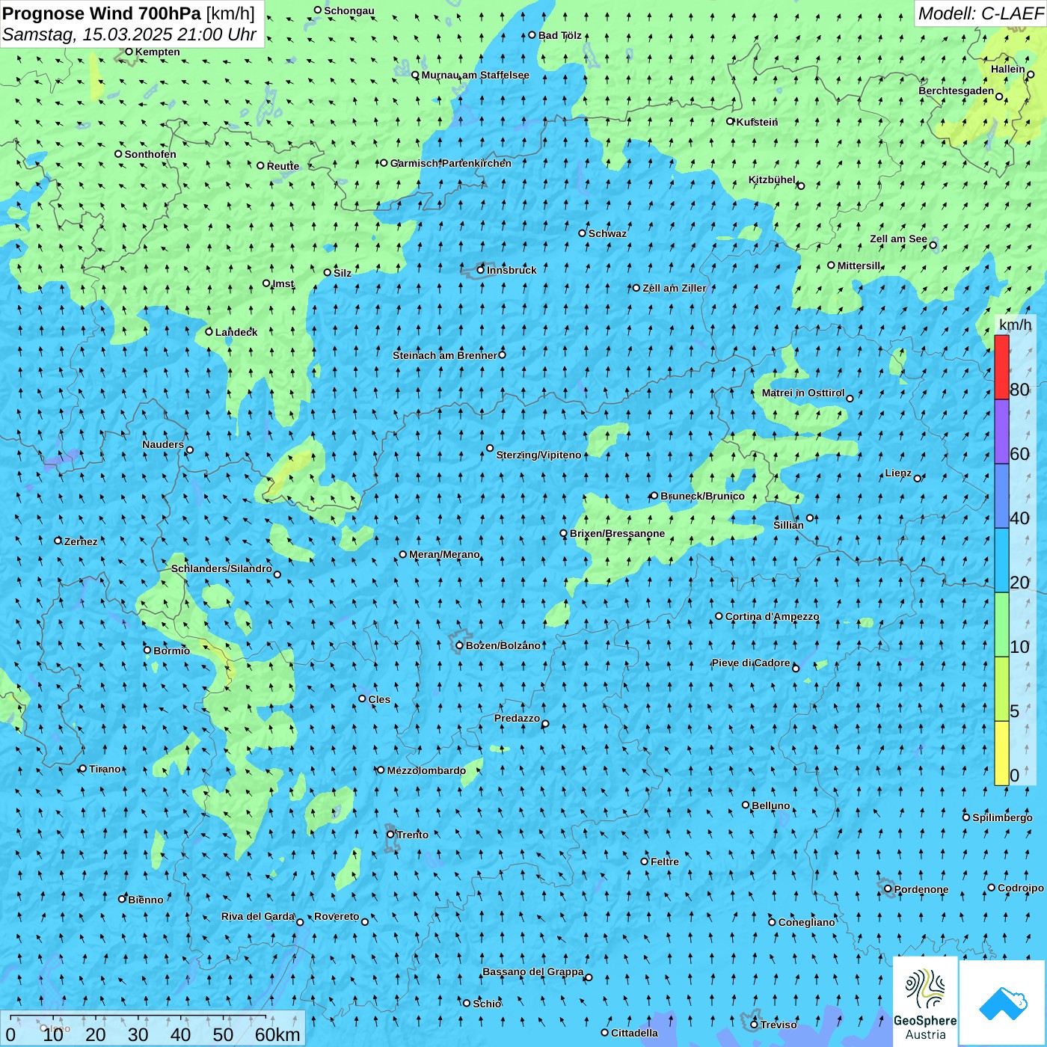Click the Murnau am Staffelsee label
This screenshot has height=1047, width=1047.
(475, 75)
